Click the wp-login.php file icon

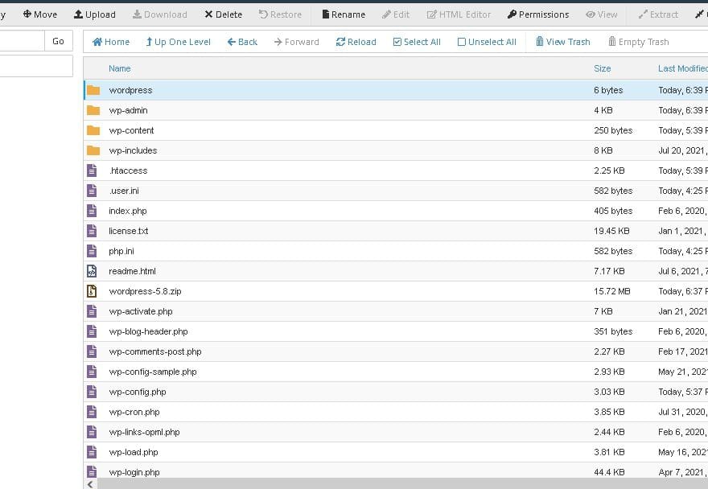[x=92, y=472]
